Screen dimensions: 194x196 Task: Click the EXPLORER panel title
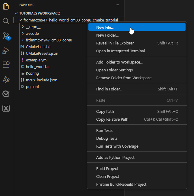tap(27, 5)
